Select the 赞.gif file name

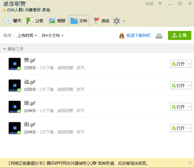click(29, 60)
